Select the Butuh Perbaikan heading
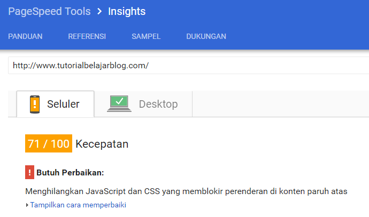The image size is (369, 217). pos(70,173)
